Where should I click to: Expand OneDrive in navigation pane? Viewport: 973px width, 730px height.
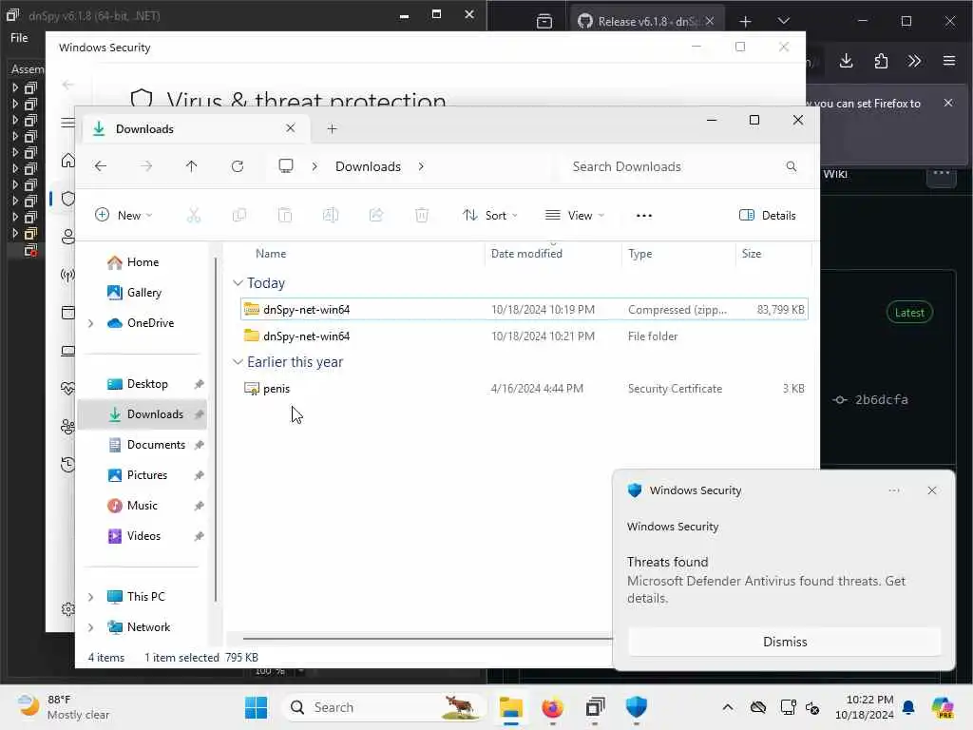(x=90, y=323)
